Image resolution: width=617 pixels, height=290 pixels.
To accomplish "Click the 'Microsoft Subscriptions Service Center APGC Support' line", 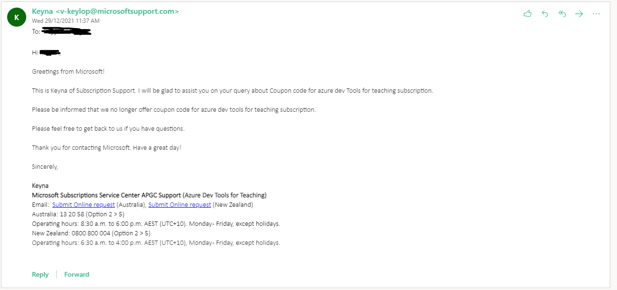I will click(x=149, y=195).
